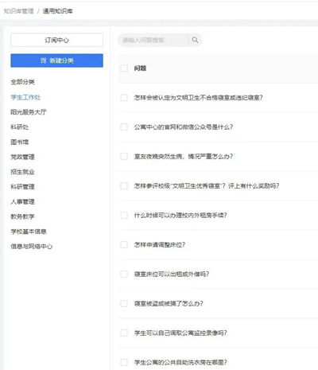Open question 学生可以自己调取公寓监控录像吗
This screenshot has height=370, width=318.
(180, 333)
